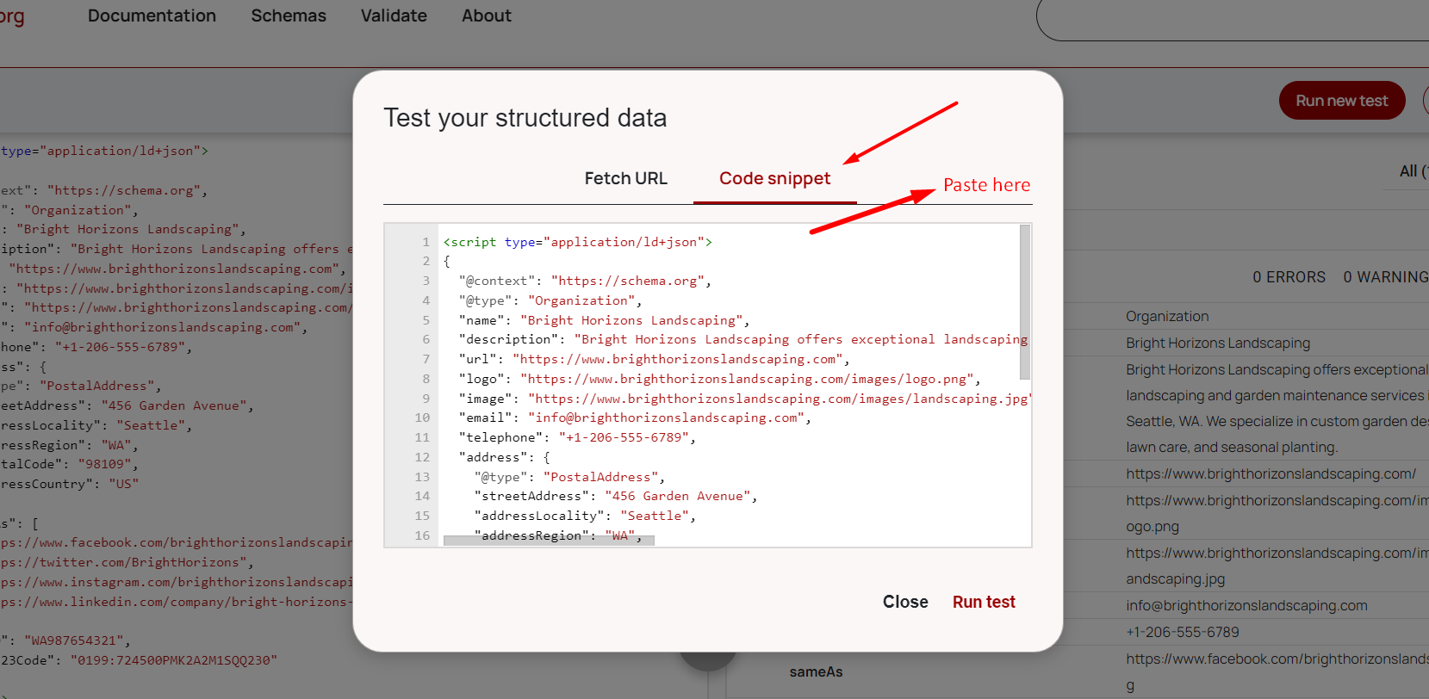The width and height of the screenshot is (1429, 699).
Task: Open the Documentation menu item
Action: point(152,15)
